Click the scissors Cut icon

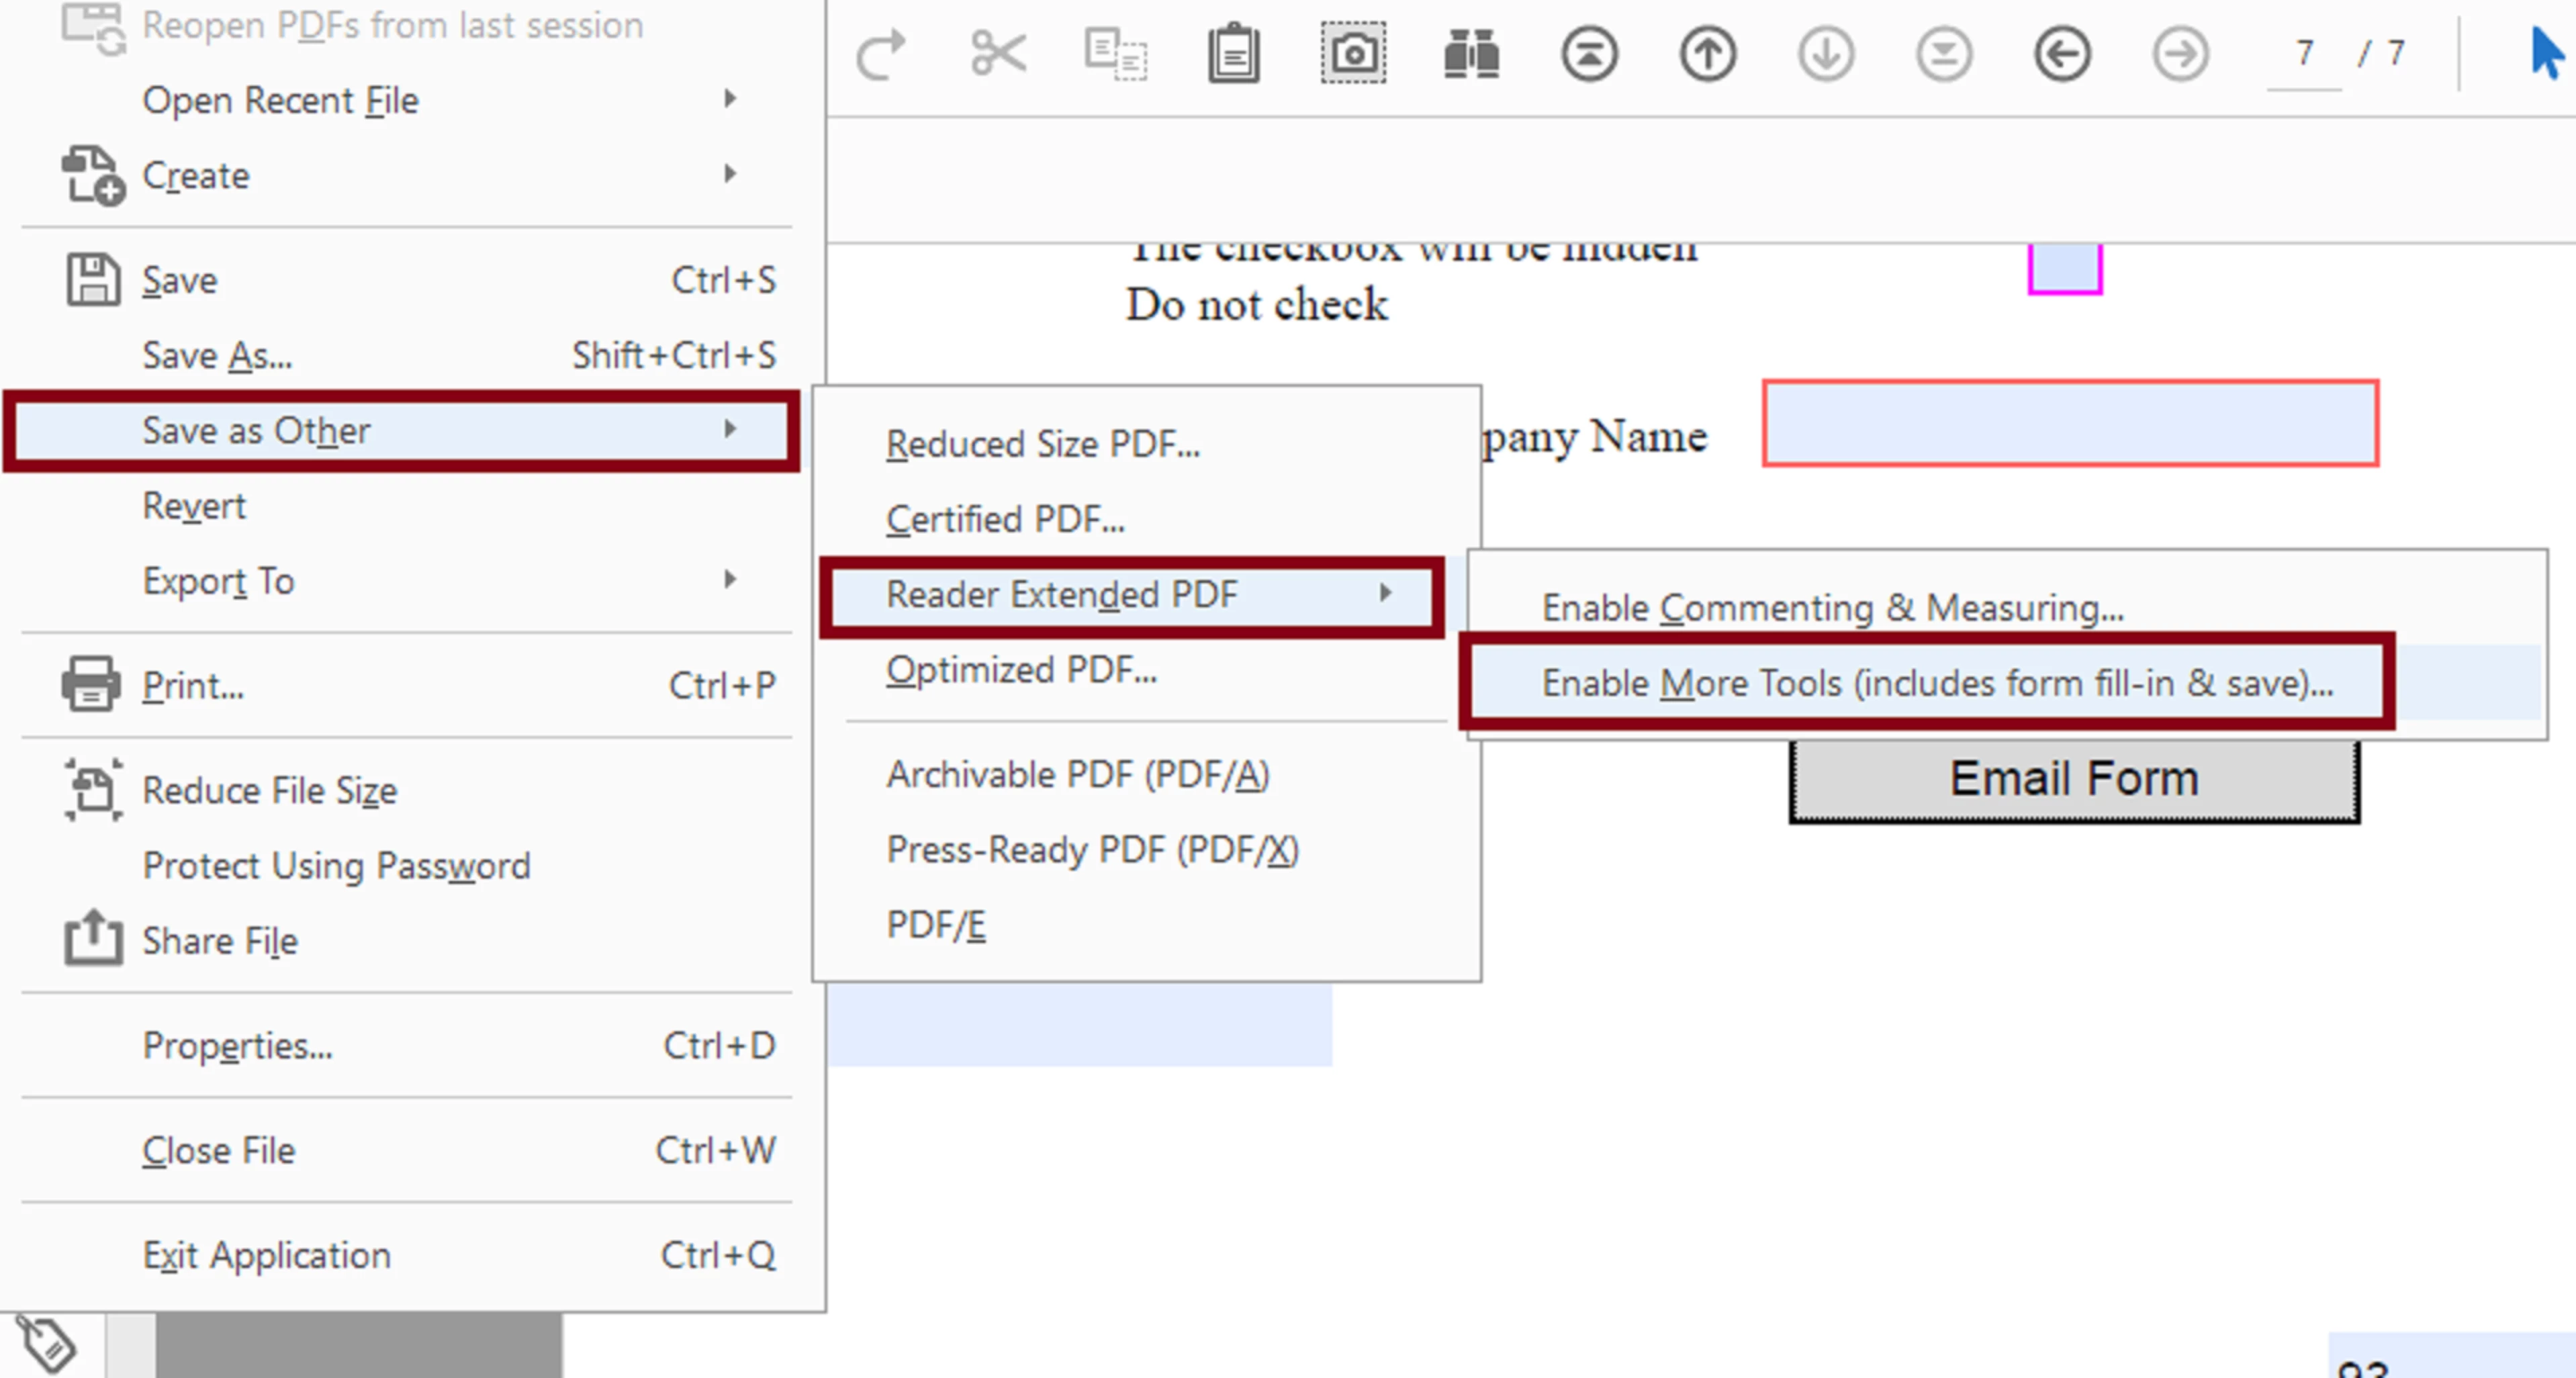click(998, 54)
